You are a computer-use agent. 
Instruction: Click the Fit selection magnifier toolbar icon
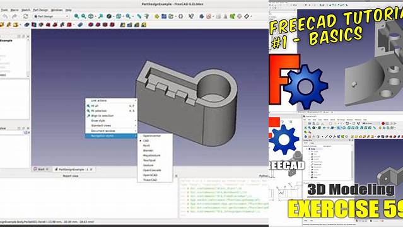click(83, 16)
